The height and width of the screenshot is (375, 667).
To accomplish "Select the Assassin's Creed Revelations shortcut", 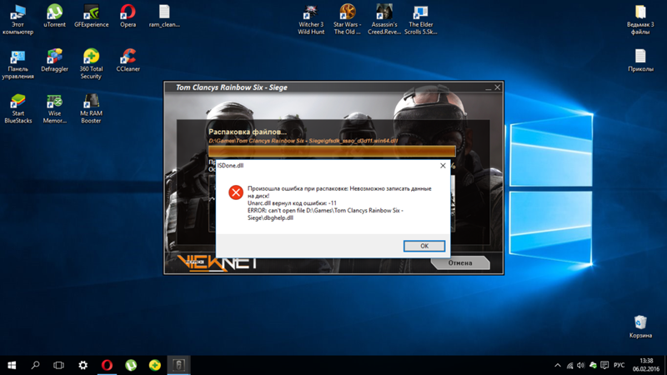I will (384, 19).
